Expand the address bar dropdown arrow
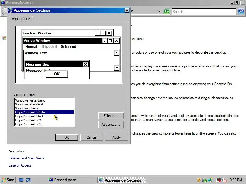246x184 pixels. pyautogui.click(x=159, y=11)
